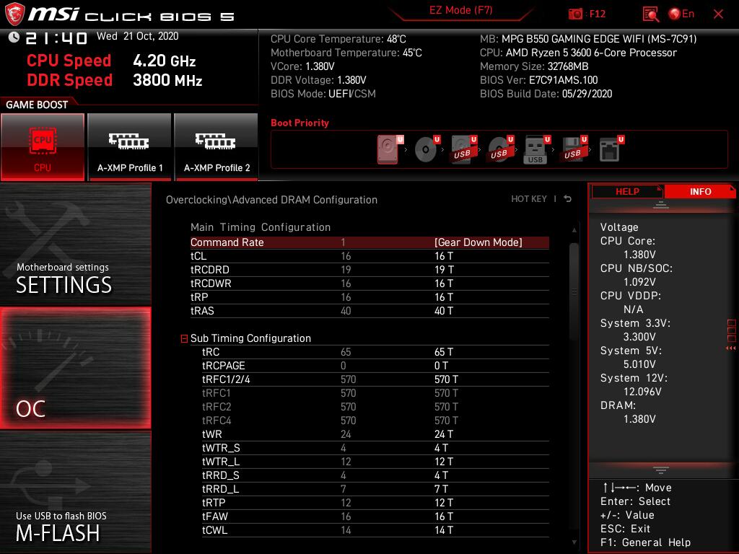Click the Boot Priority label
Image resolution: width=739 pixels, height=554 pixels.
click(x=299, y=123)
